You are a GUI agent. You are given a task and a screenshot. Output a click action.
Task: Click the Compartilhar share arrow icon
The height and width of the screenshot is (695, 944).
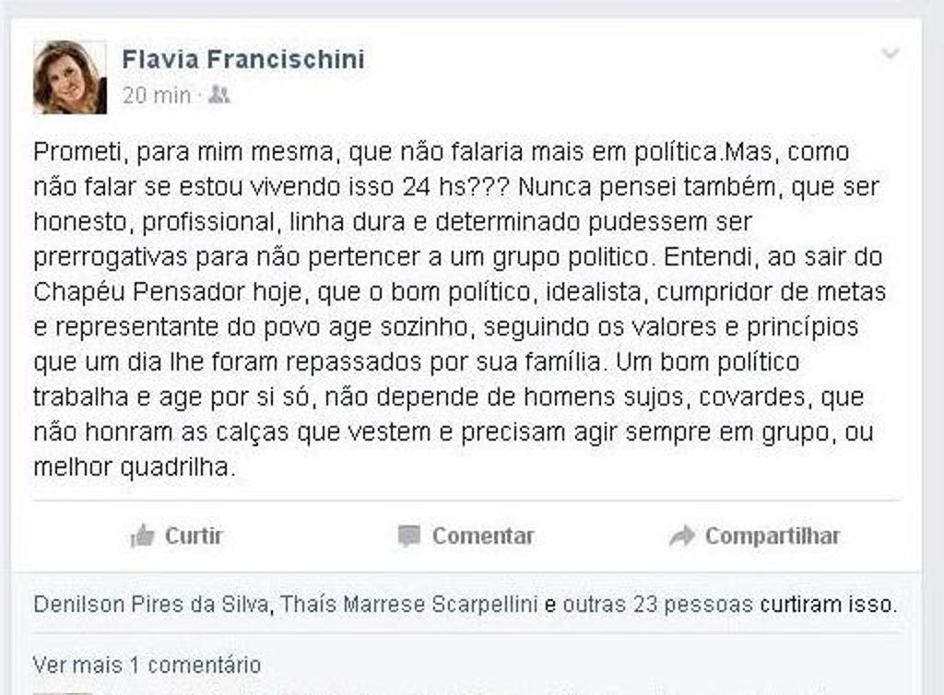pyautogui.click(x=681, y=535)
